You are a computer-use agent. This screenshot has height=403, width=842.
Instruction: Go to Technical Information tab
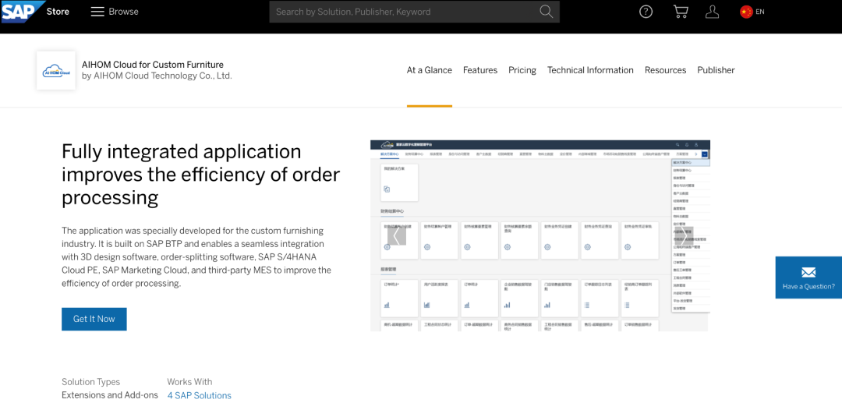[x=590, y=70]
